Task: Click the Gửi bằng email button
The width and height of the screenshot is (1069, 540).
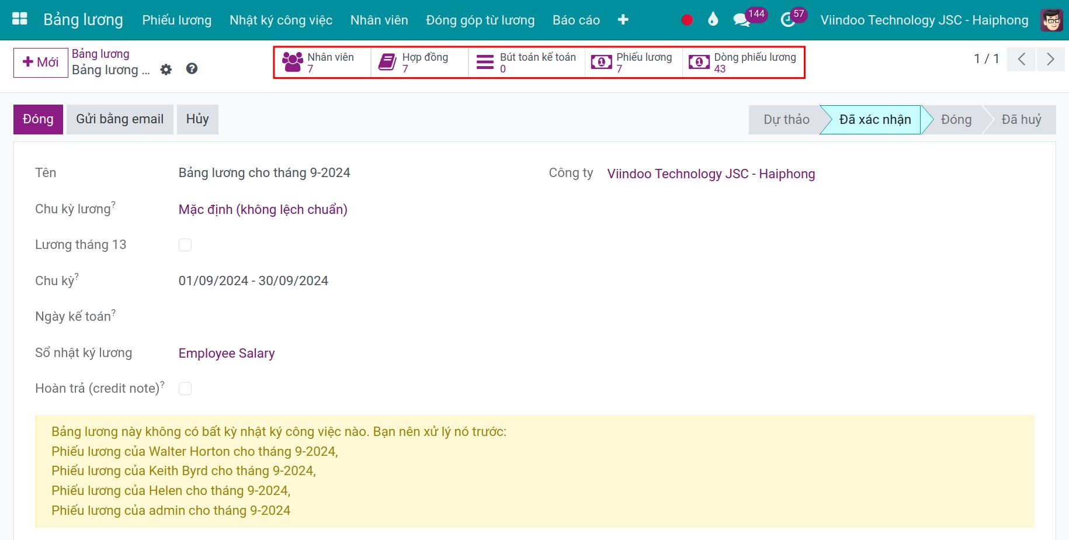Action: (x=120, y=119)
